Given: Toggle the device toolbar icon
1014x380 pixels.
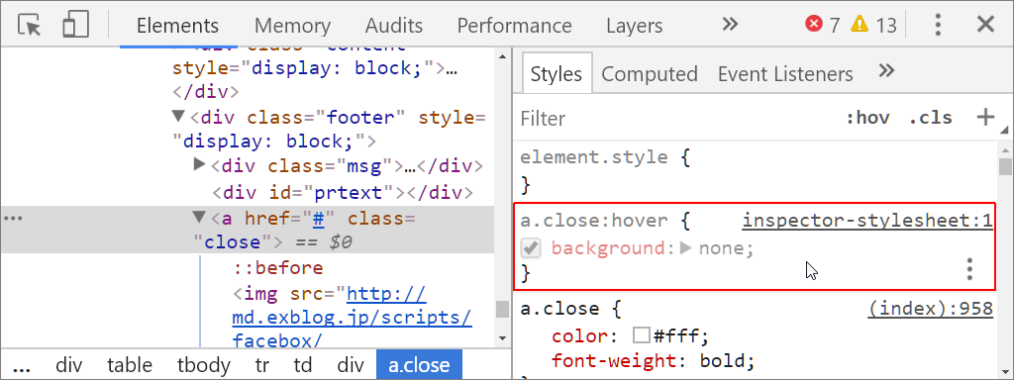Looking at the screenshot, I should coord(75,25).
